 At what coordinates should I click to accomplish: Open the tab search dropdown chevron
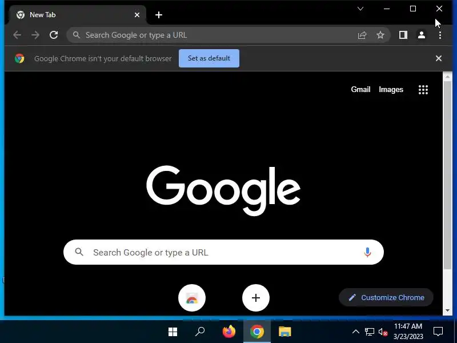(x=360, y=9)
